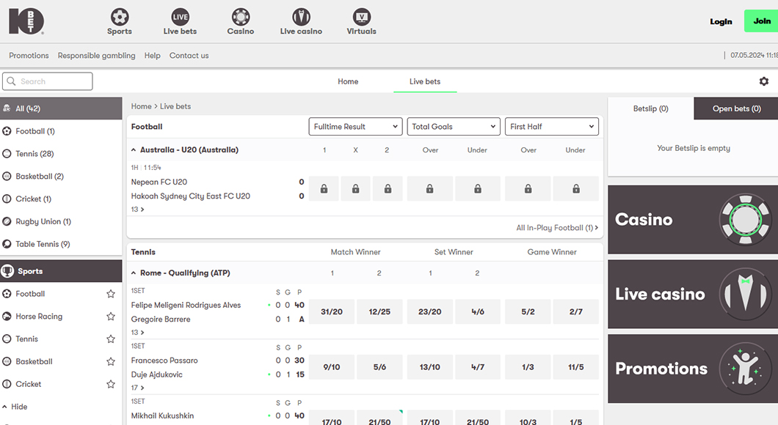Favorite Football with the star icon
The image size is (778, 425).
coord(111,294)
